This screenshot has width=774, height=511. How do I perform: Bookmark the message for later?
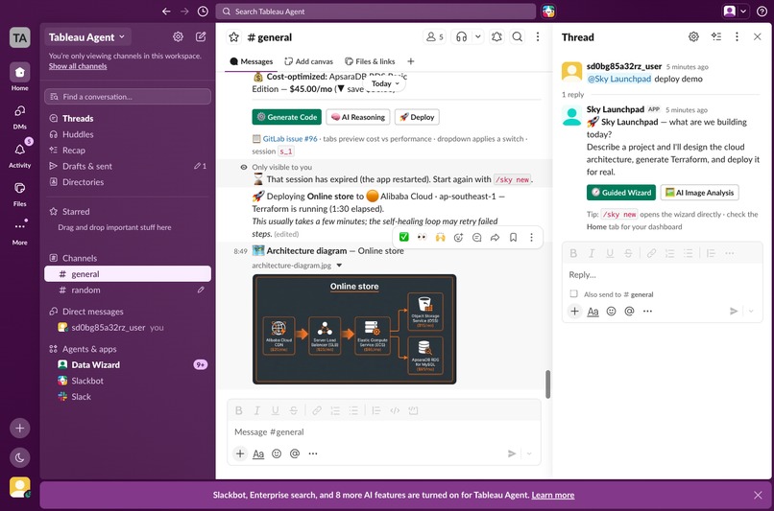click(514, 238)
